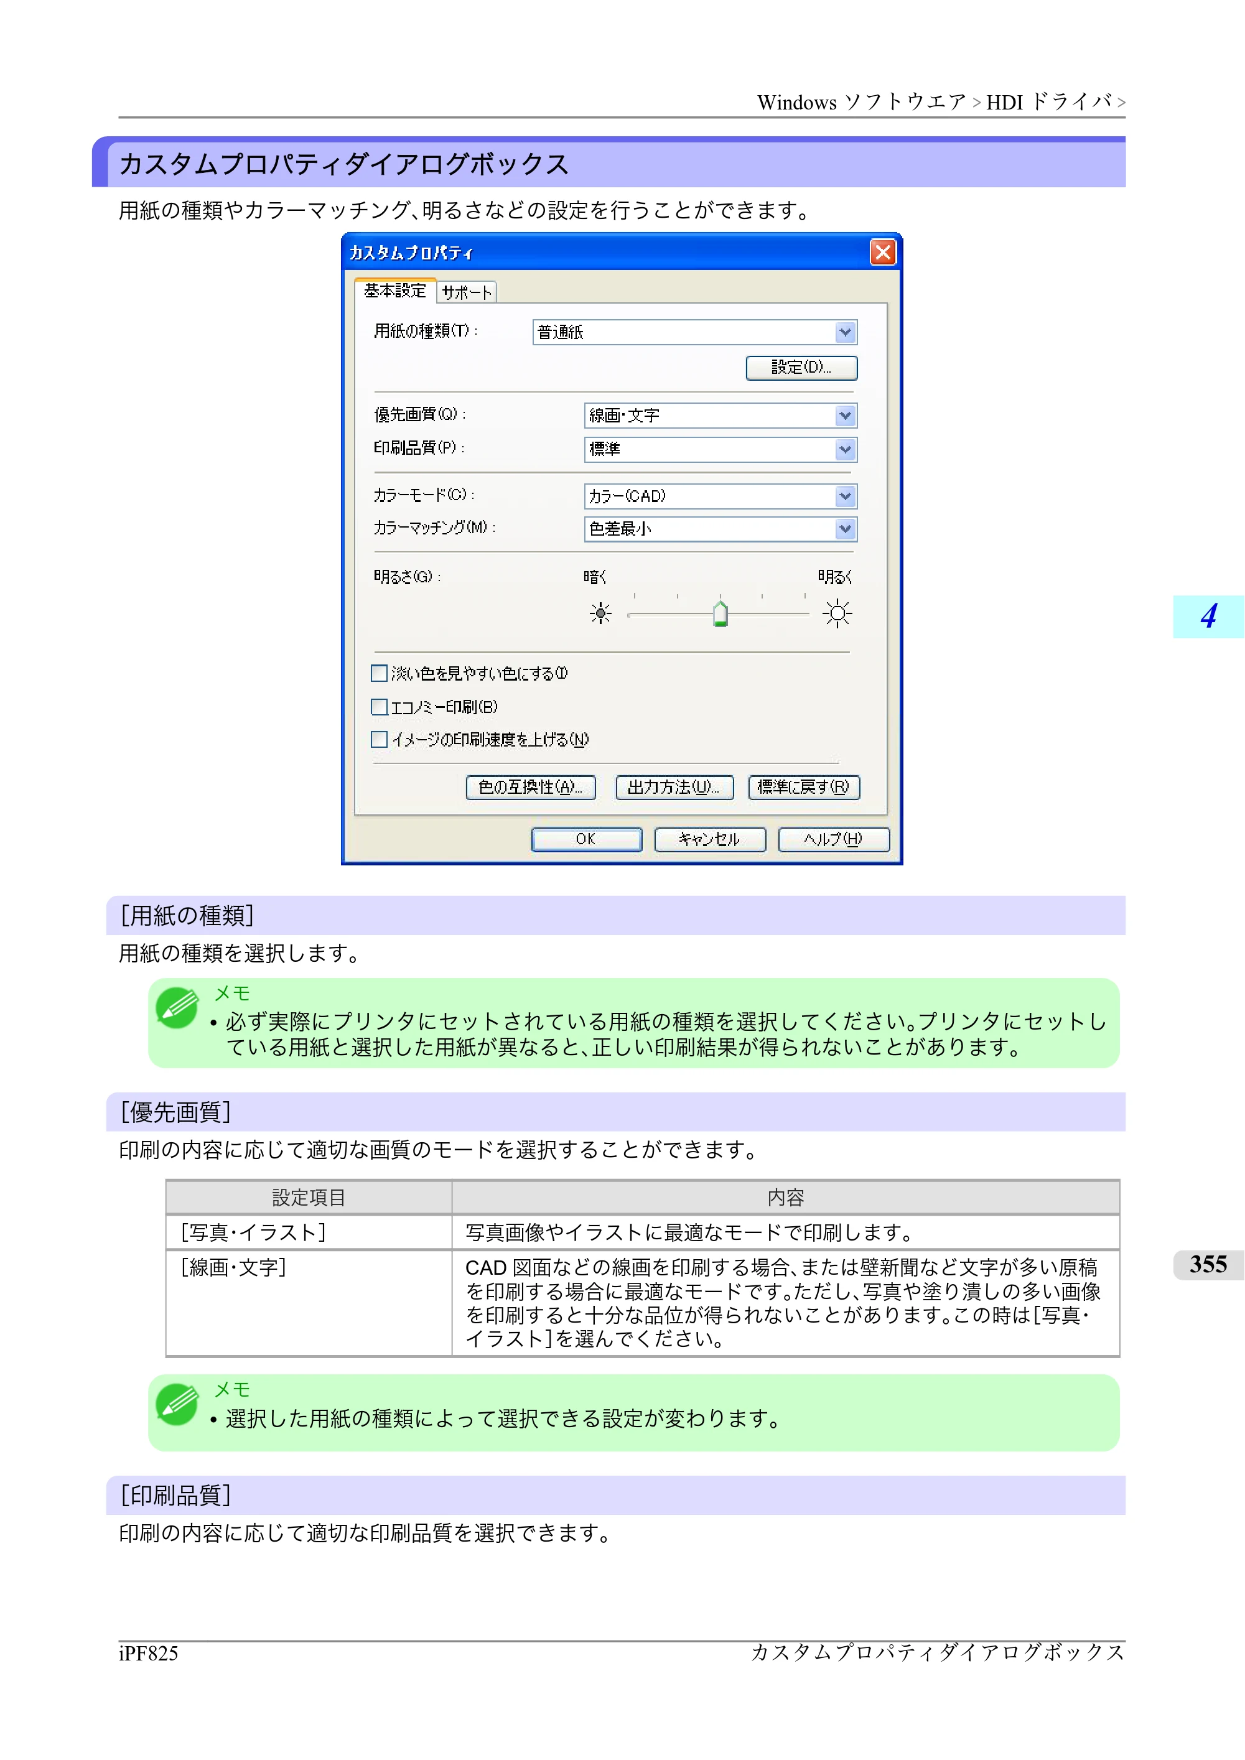1245x1760 pixels.
Task: Click the down arrow of the 印刷品質 combo box
Action: (845, 449)
